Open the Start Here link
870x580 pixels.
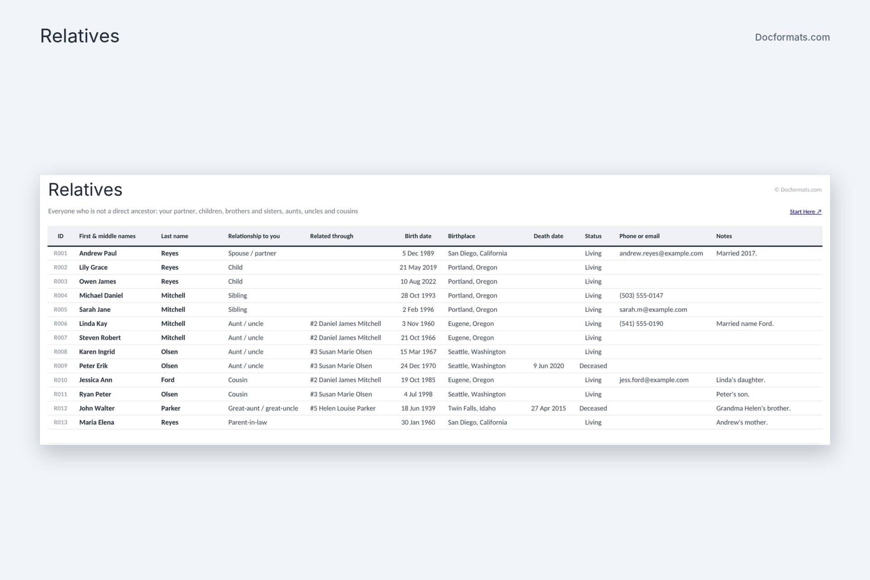pos(805,212)
